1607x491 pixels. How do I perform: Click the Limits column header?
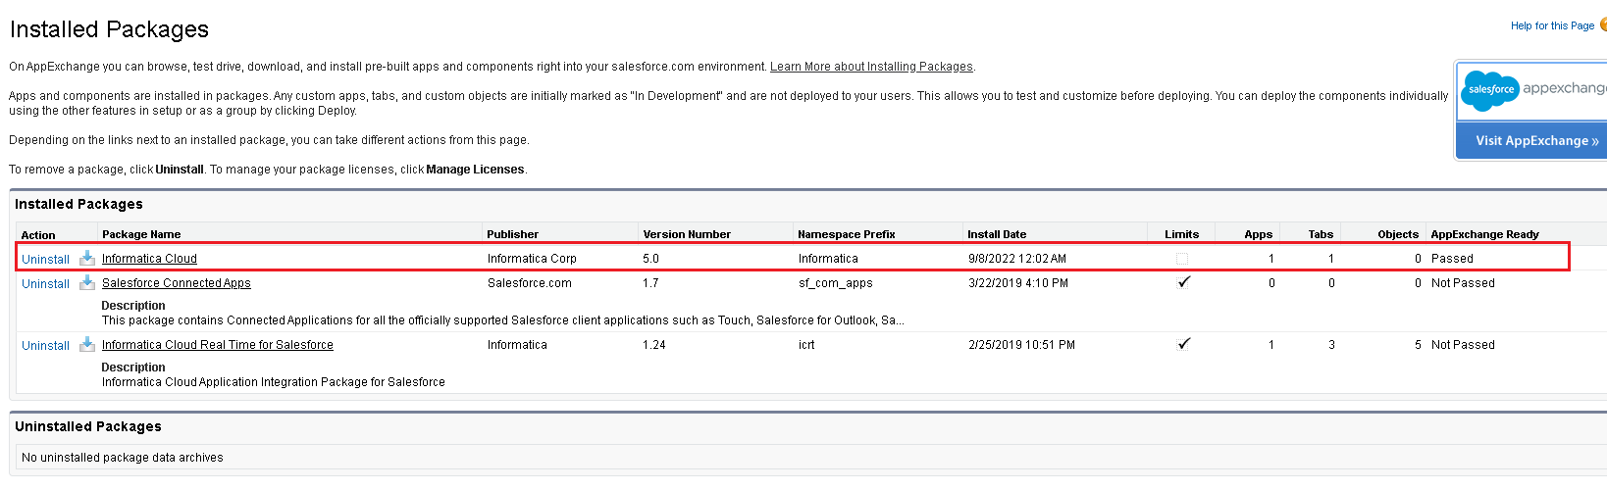tap(1181, 234)
